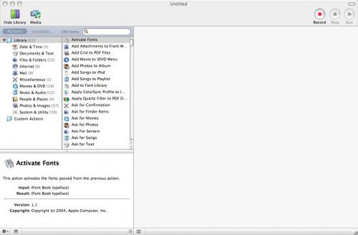This screenshot has height=235, width=358.
Task: Click the Stop button in toolbar
Action: click(335, 14)
